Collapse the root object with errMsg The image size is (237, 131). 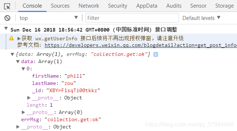[12, 54]
